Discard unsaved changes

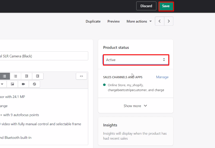146,6
